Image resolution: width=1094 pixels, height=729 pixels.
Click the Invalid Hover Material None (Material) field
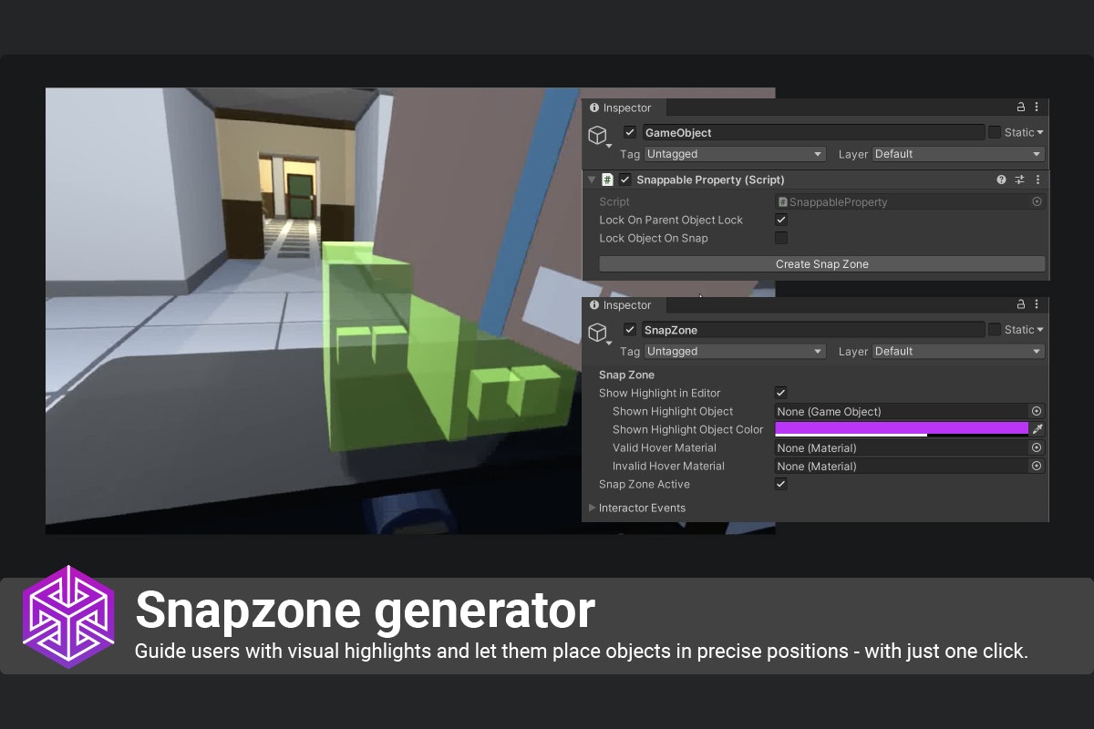[902, 466]
